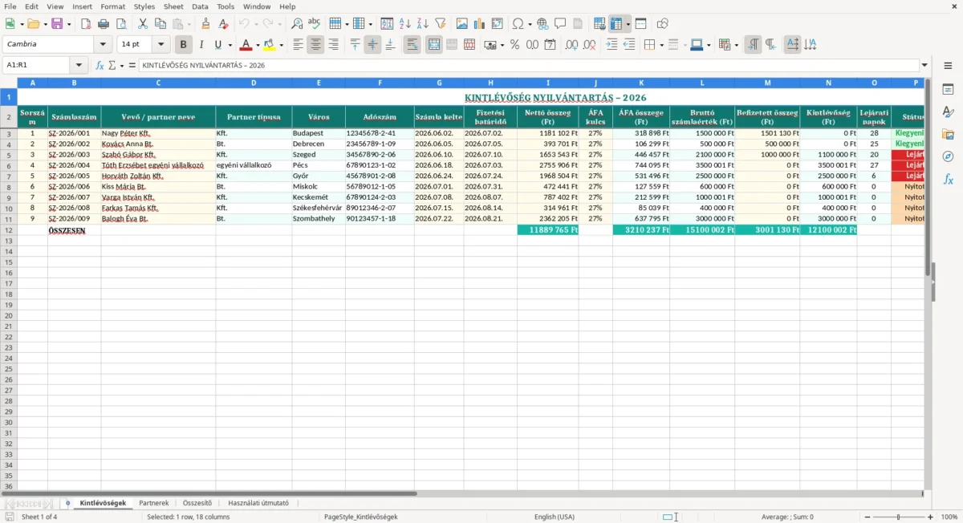Sort descending Z to A
This screenshot has width=963, height=523.
423,24
